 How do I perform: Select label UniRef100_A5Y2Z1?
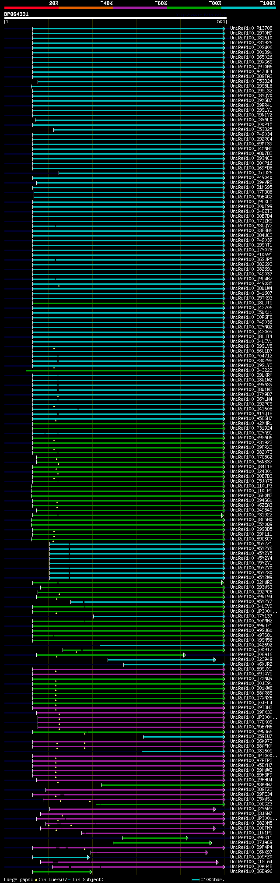[251, 544]
